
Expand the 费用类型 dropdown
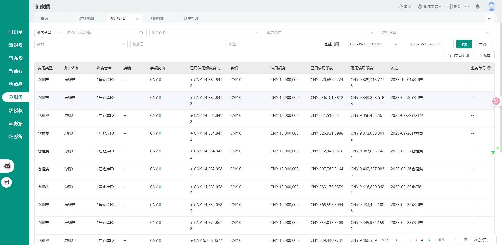tap(435, 33)
